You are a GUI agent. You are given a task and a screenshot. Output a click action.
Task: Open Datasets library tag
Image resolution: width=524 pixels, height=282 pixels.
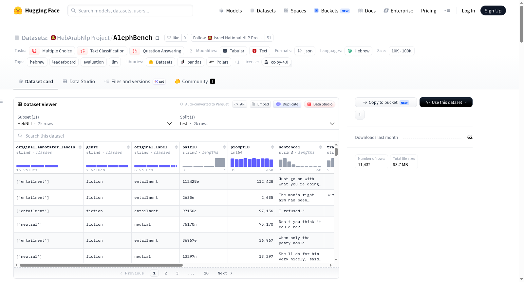click(160, 62)
